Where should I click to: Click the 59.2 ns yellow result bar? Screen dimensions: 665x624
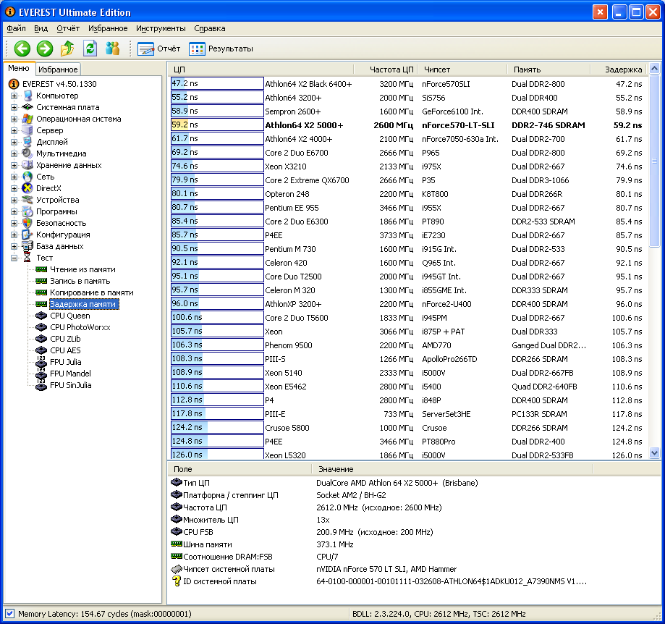[217, 125]
